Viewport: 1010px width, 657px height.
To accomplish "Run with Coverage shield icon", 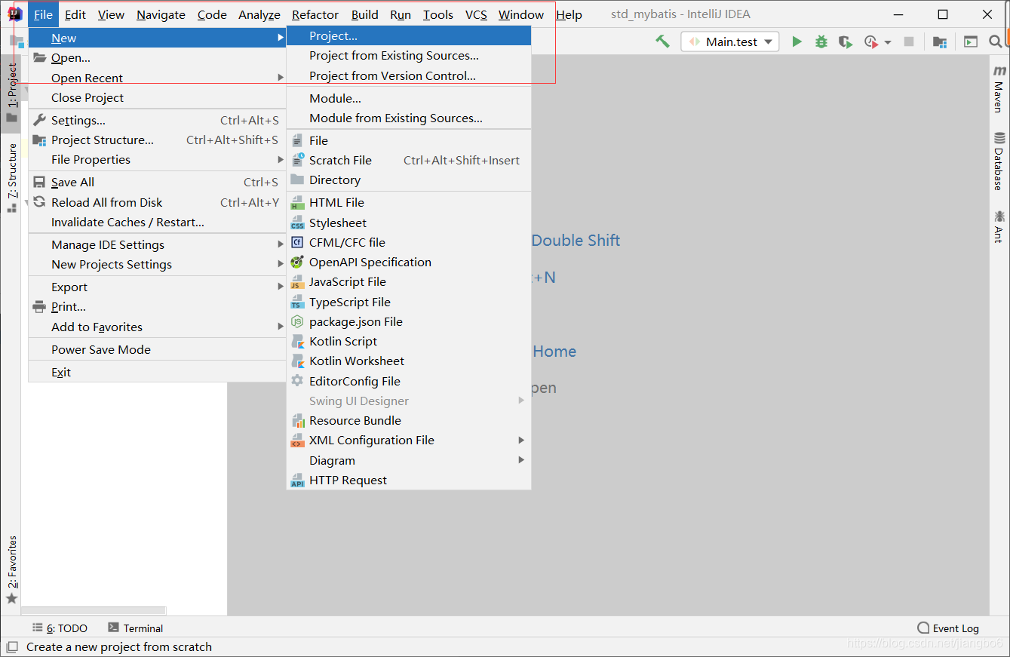I will point(846,42).
